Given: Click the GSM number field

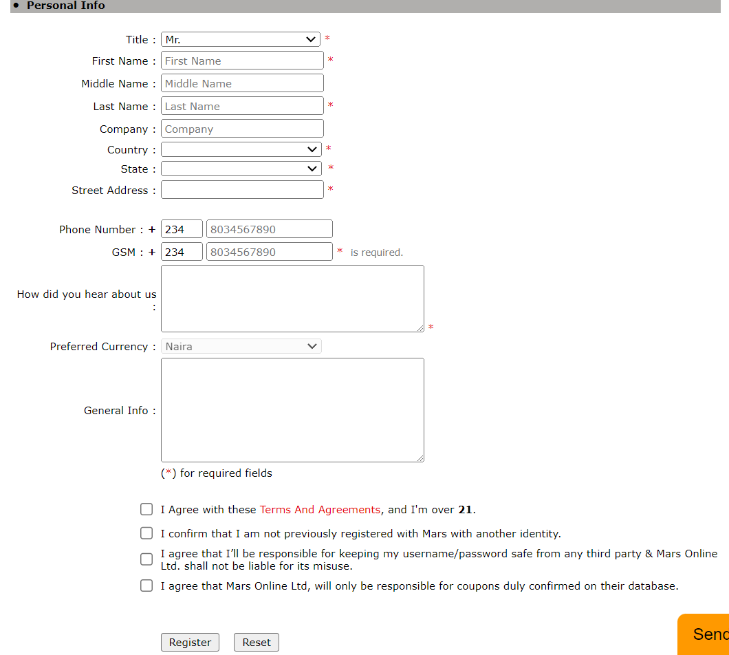Looking at the screenshot, I should pyautogui.click(x=269, y=251).
